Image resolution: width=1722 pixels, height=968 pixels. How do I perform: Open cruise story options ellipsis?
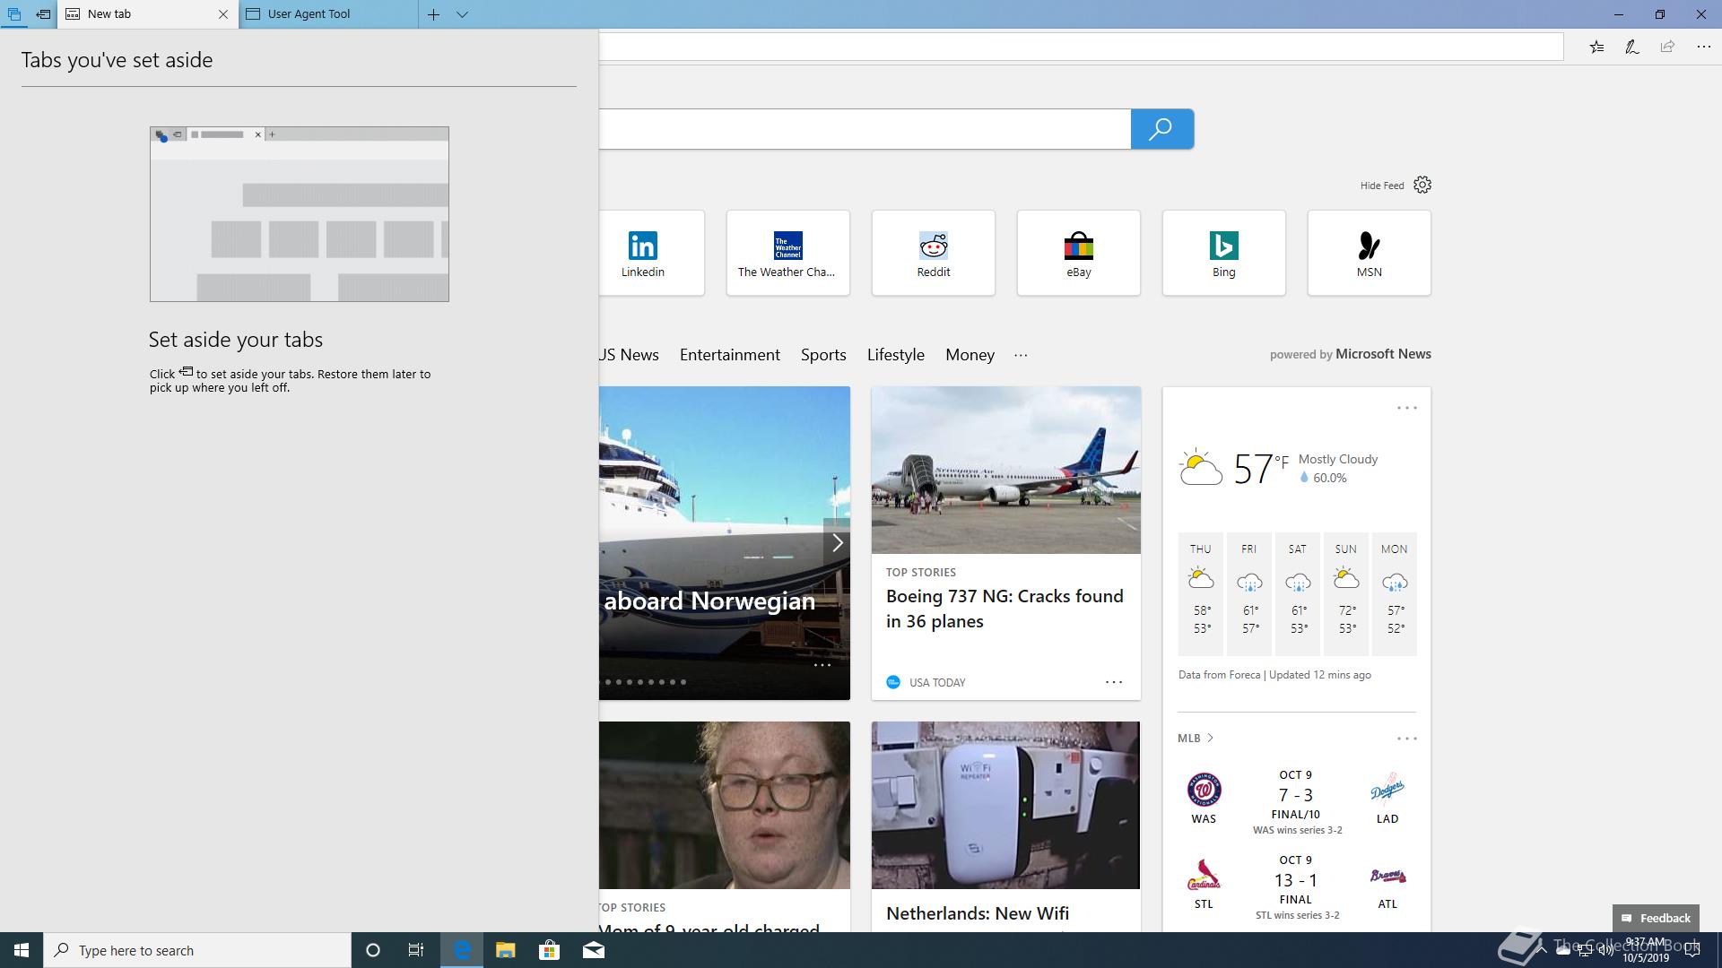pos(822,665)
